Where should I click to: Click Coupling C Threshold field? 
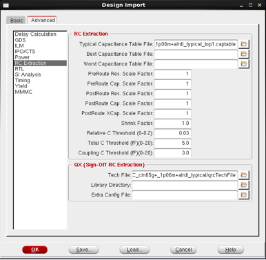coord(173,153)
